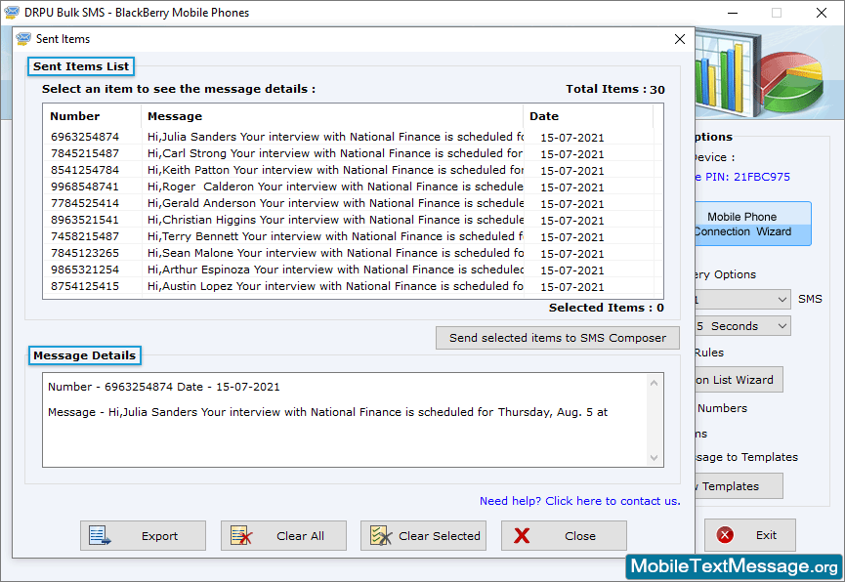Click the Exit button label in main window

pos(766,534)
